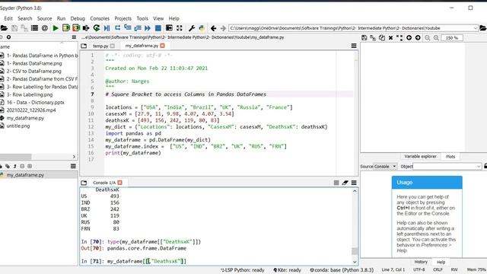This screenshot has height=274, width=487.
Task: Click the editor browse tabs icon
Action: [84, 46]
